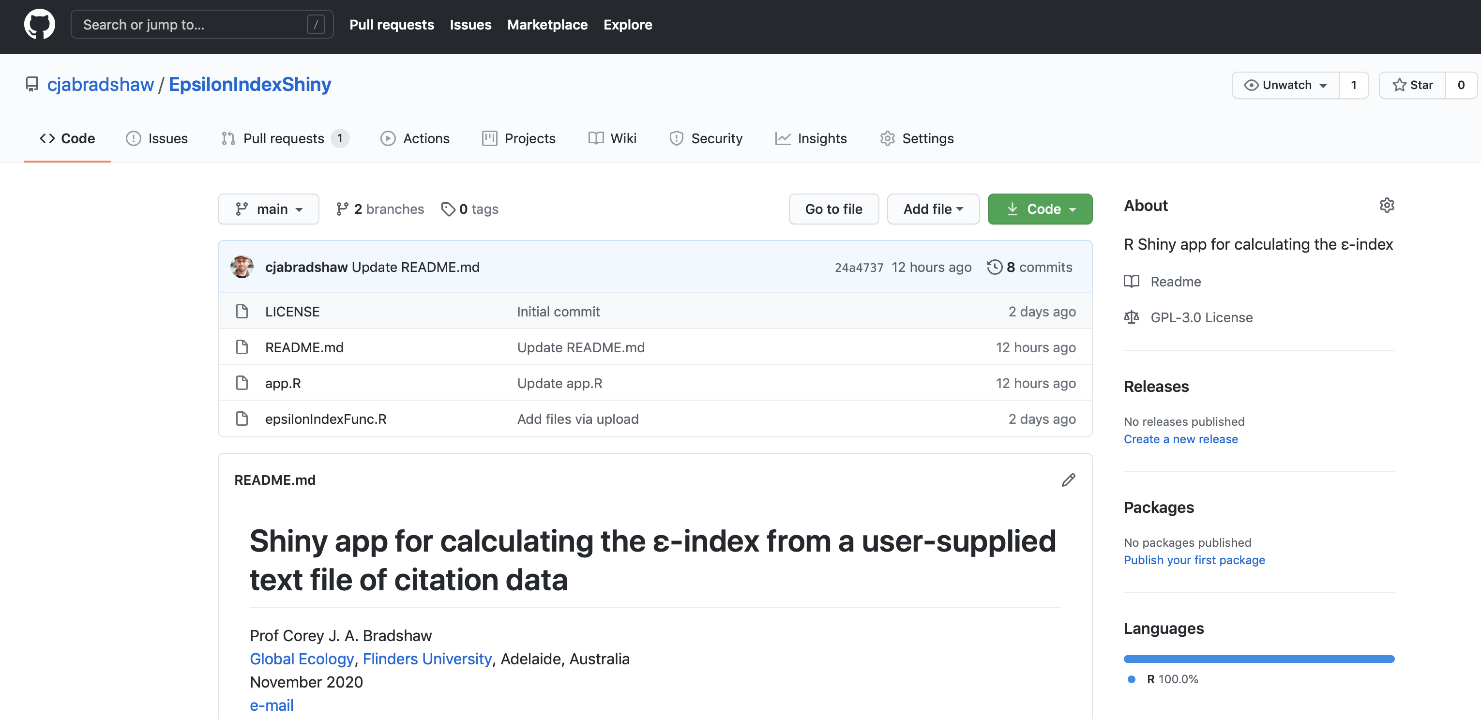Open the Pull requests repository tab
The width and height of the screenshot is (1481, 719).
click(284, 138)
